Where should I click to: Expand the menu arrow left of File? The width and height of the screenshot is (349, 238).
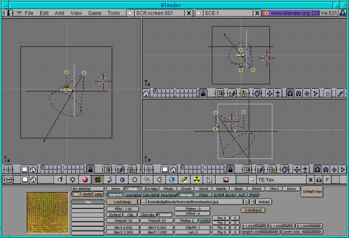click(18, 12)
